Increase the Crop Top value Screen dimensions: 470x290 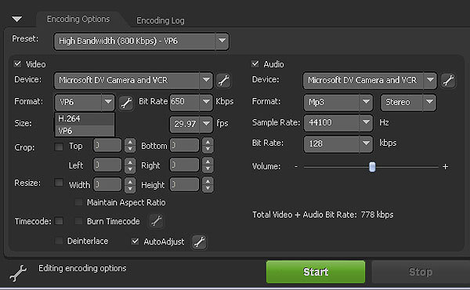(x=130, y=142)
